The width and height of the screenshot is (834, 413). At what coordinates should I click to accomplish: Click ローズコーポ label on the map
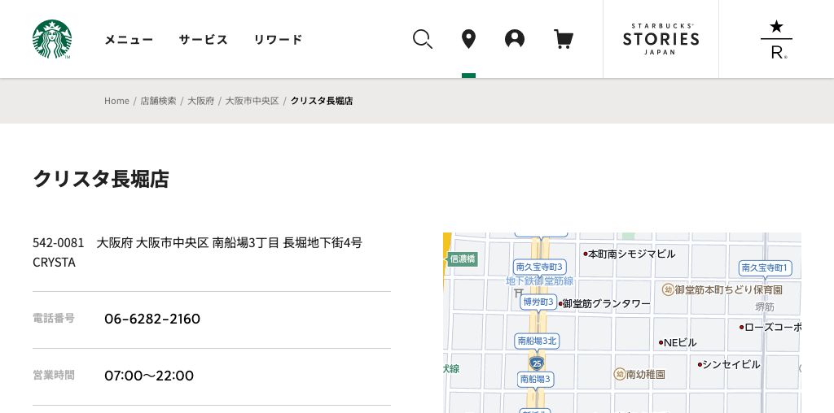tap(771, 327)
